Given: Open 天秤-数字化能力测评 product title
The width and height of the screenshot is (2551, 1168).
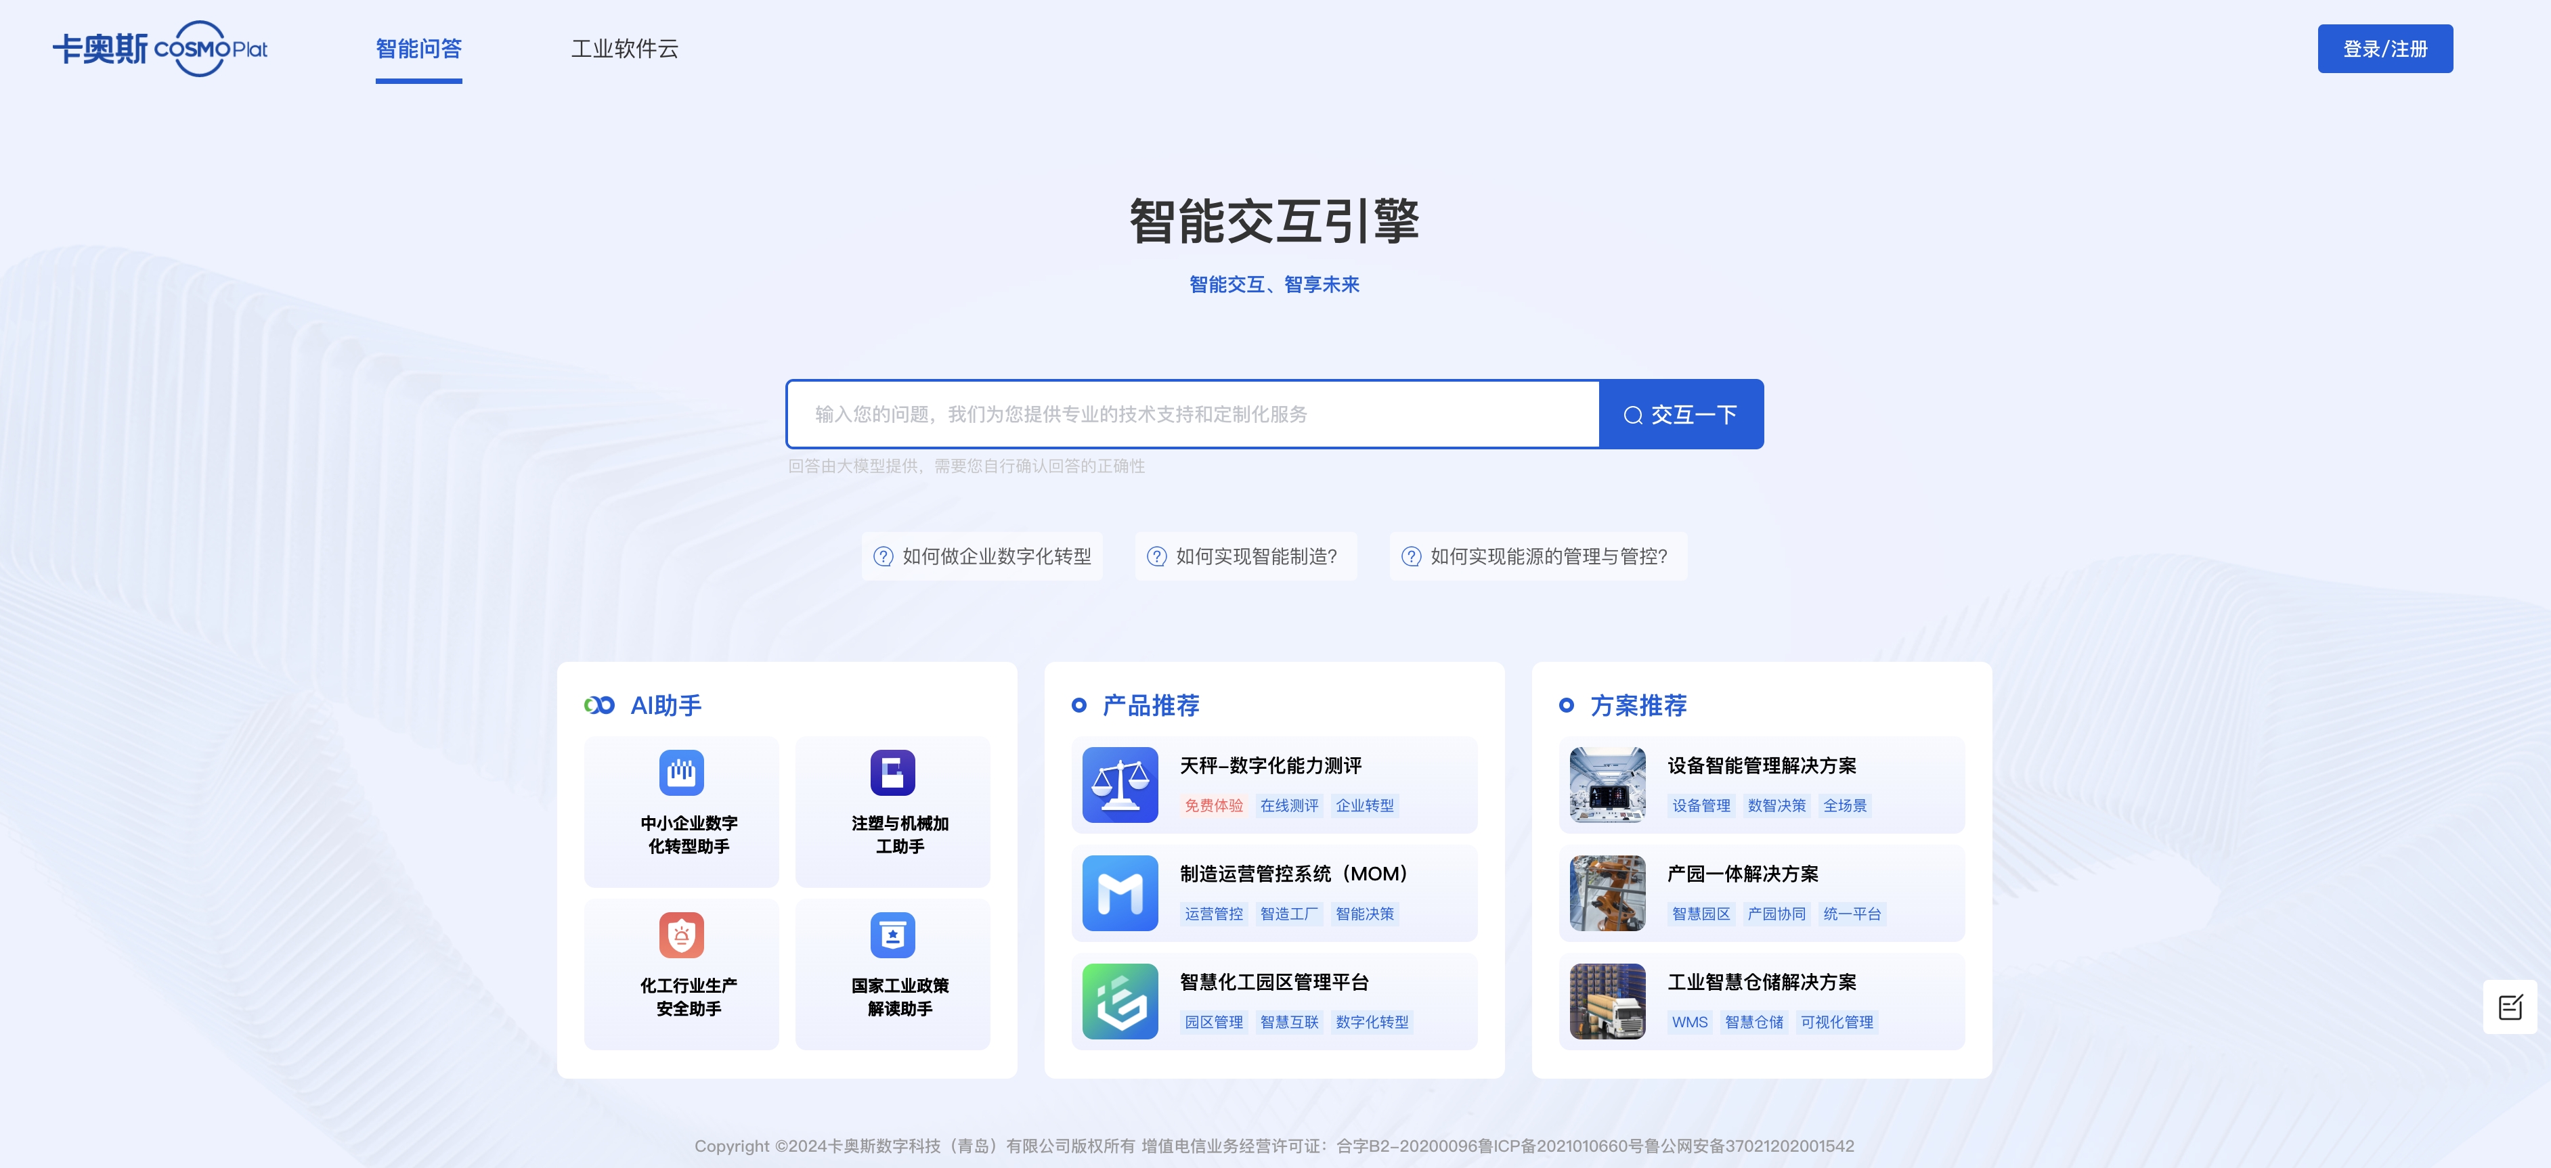Looking at the screenshot, I should point(1271,765).
